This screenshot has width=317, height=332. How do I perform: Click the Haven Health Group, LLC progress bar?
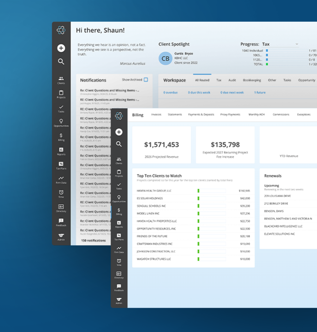click(211, 191)
